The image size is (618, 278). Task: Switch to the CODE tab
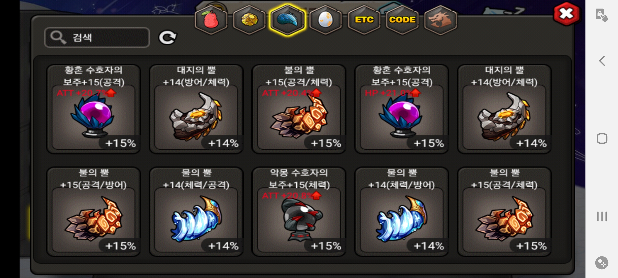[402, 20]
